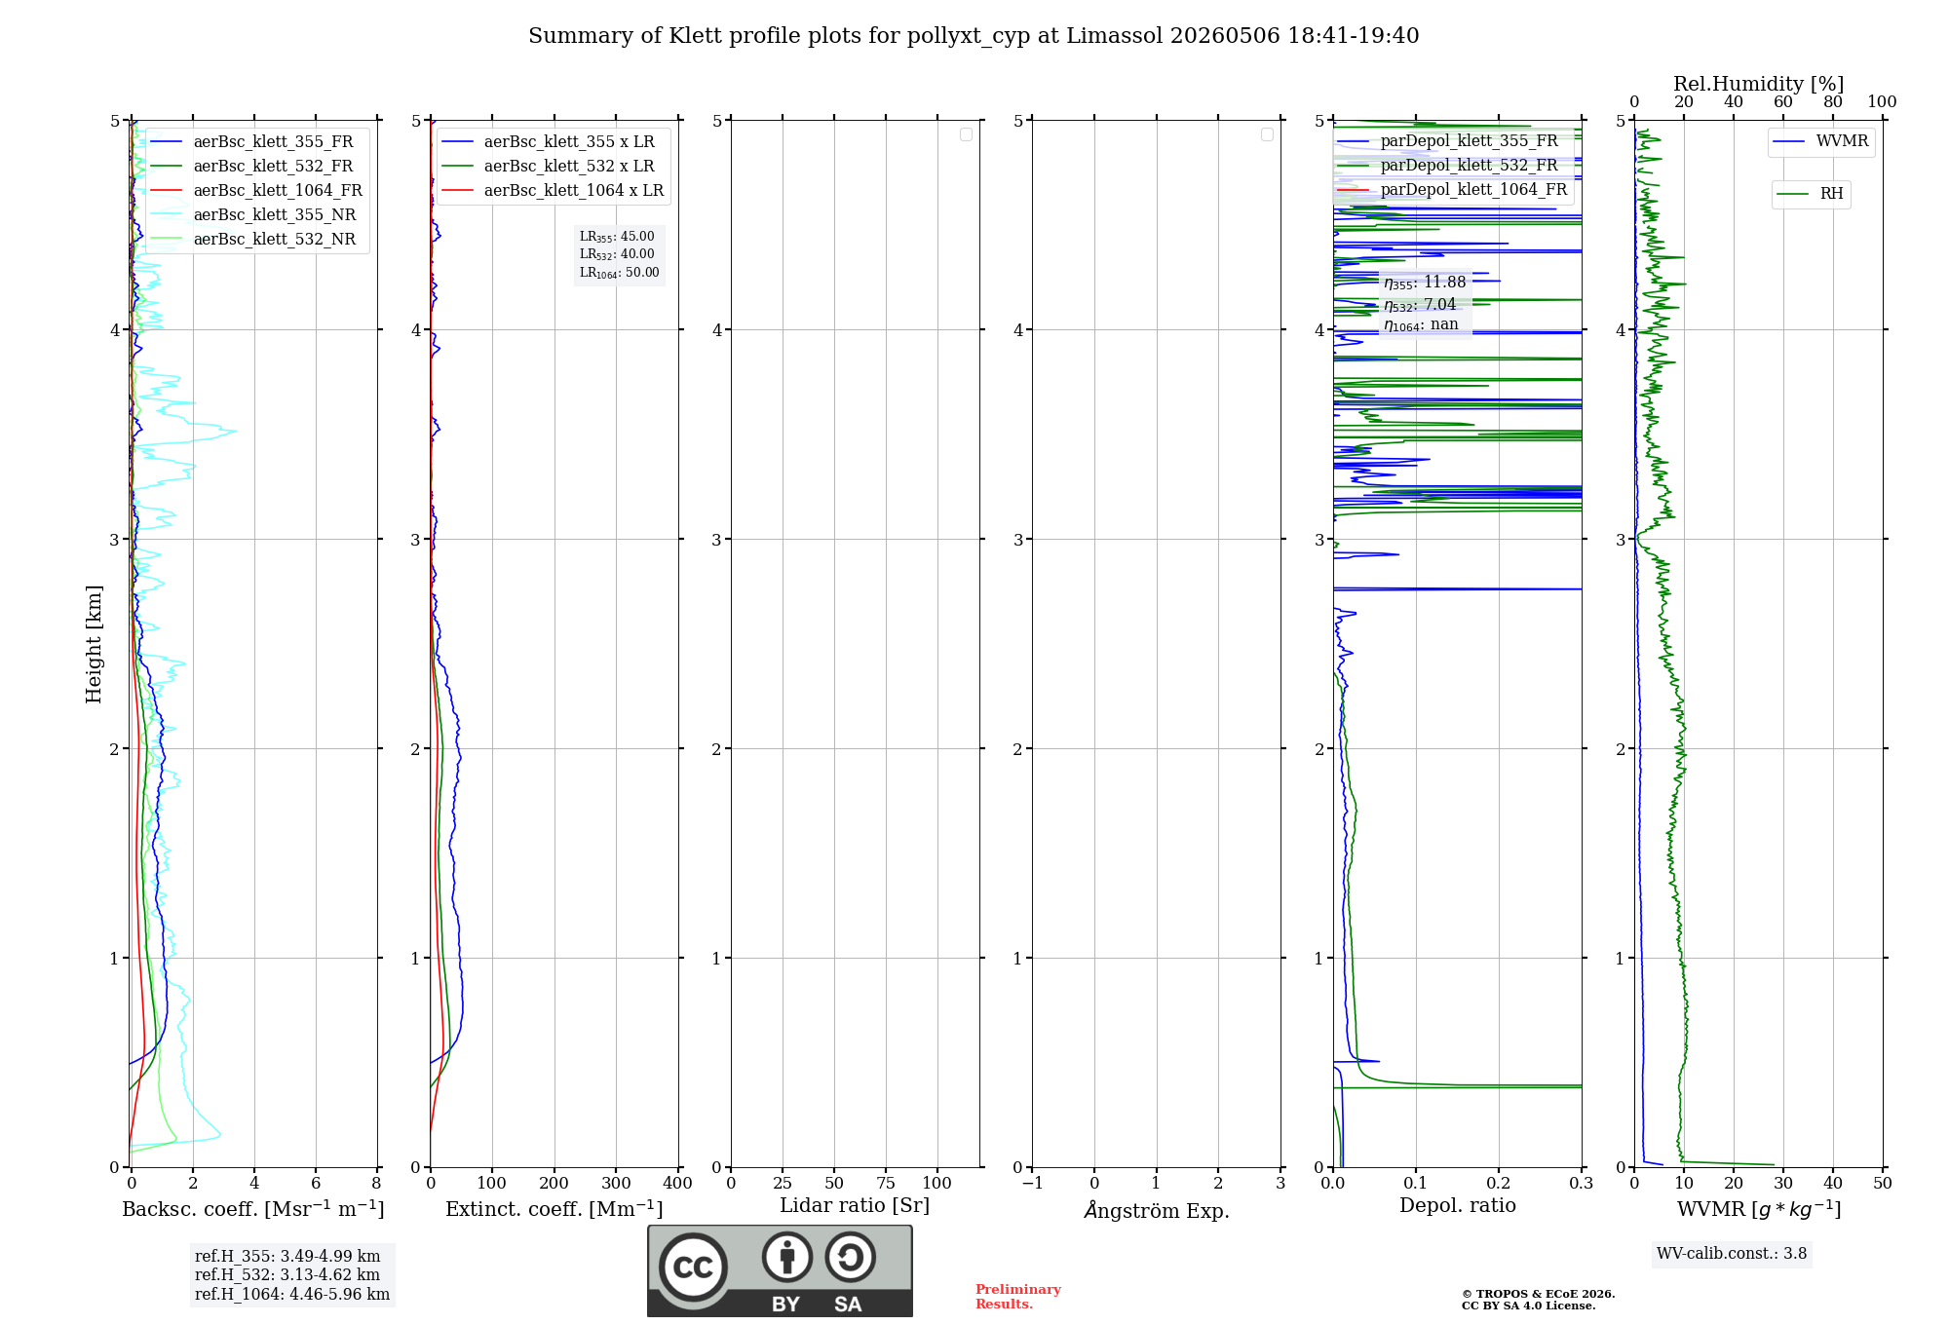Click the CC BY SA 4.0 License text
The image size is (1949, 1325).
coord(1529,1306)
